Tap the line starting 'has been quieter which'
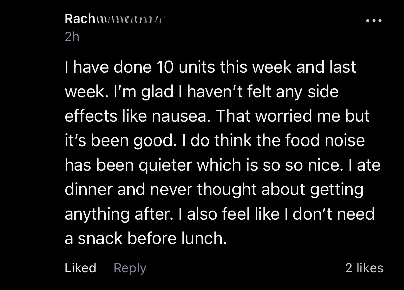This screenshot has height=290, width=404. click(222, 165)
